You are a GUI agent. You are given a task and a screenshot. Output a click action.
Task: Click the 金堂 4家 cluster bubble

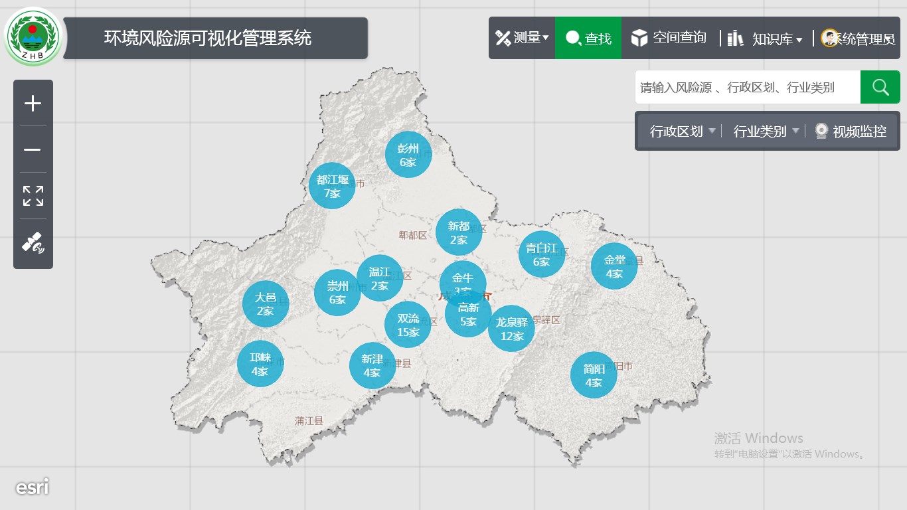pyautogui.click(x=614, y=266)
